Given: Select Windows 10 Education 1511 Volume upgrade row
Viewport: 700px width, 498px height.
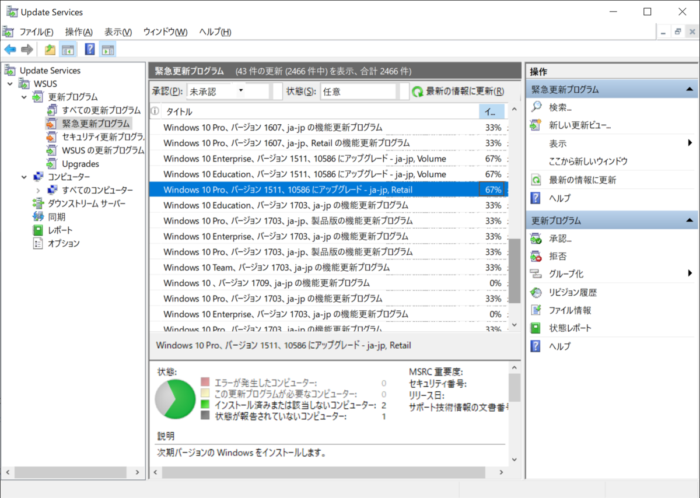Looking at the screenshot, I should click(329, 174).
